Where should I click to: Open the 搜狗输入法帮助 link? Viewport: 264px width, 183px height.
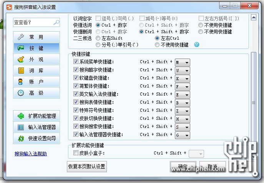[x=31, y=154]
